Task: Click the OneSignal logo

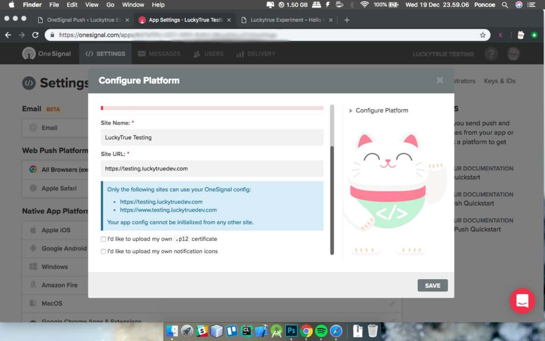Action: point(46,54)
